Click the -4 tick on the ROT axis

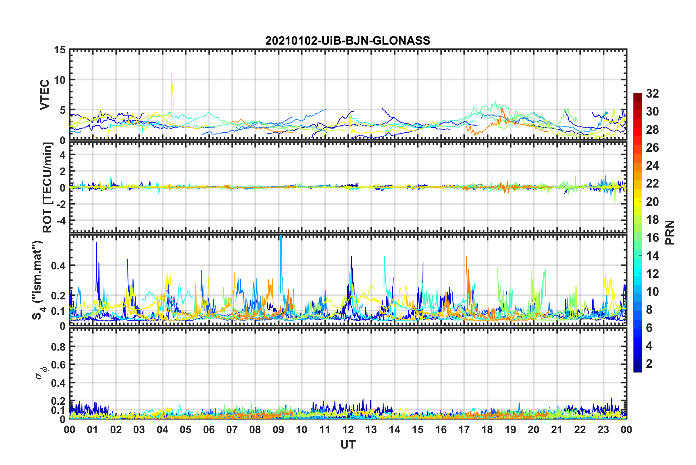61,220
